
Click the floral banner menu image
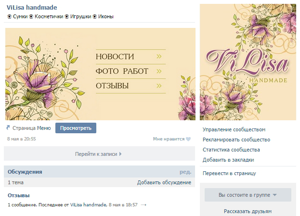[100, 74]
